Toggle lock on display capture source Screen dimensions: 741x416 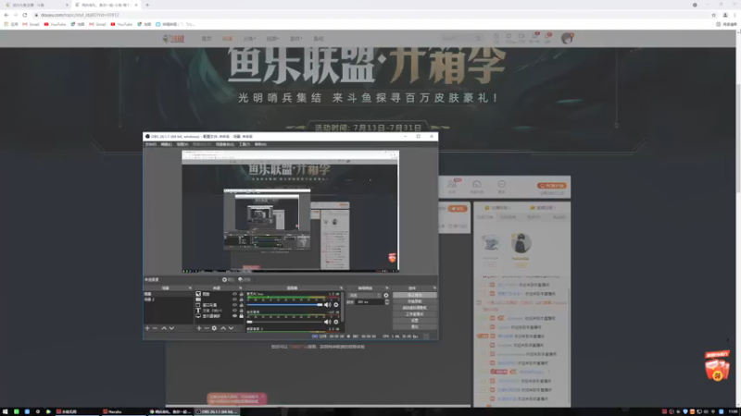(x=241, y=316)
